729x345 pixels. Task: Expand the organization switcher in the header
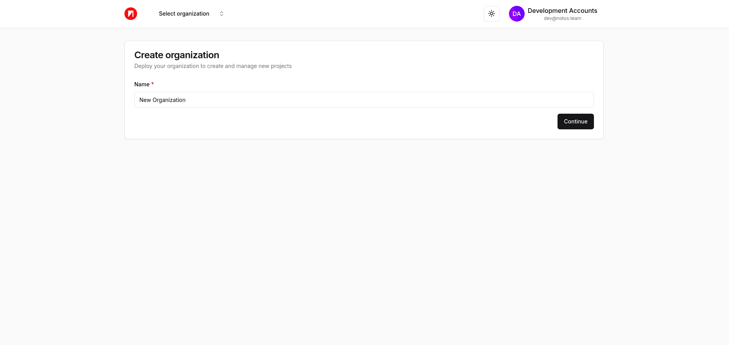point(191,14)
